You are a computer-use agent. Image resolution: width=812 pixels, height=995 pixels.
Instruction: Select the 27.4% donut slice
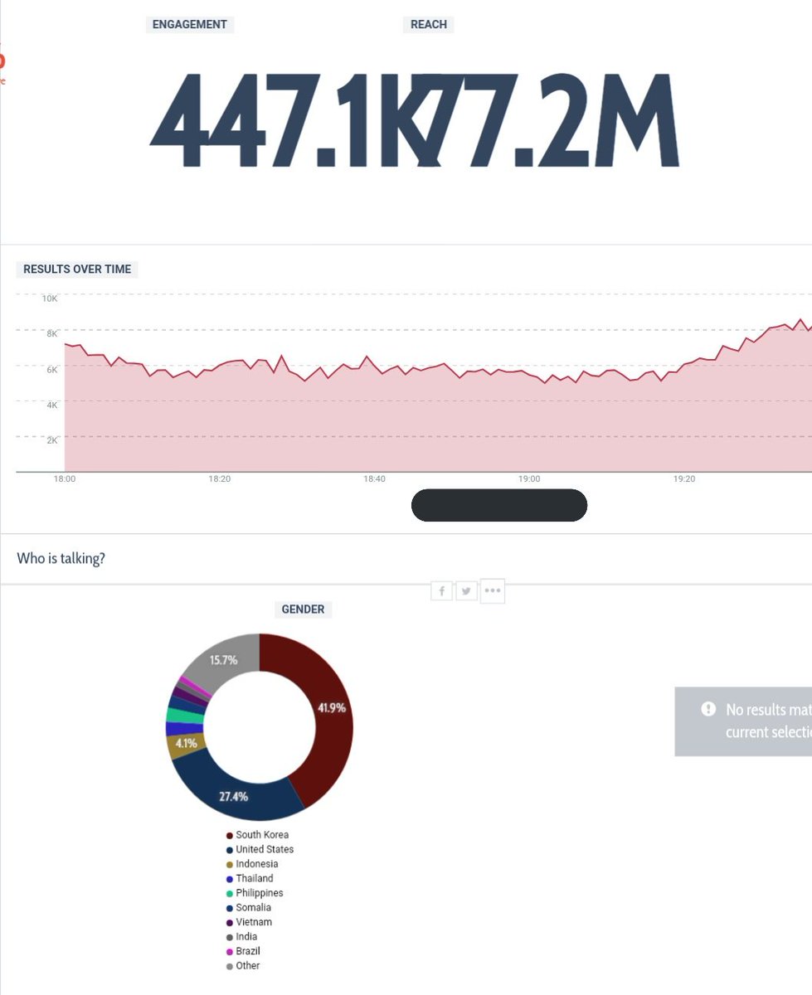pos(235,796)
